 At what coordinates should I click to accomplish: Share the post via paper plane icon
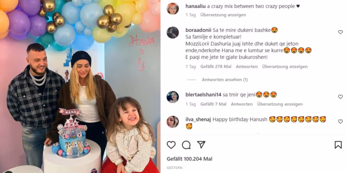pos(201,145)
